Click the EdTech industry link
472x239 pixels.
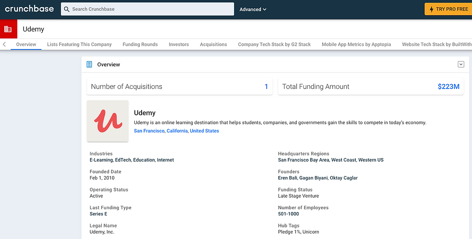coord(123,160)
